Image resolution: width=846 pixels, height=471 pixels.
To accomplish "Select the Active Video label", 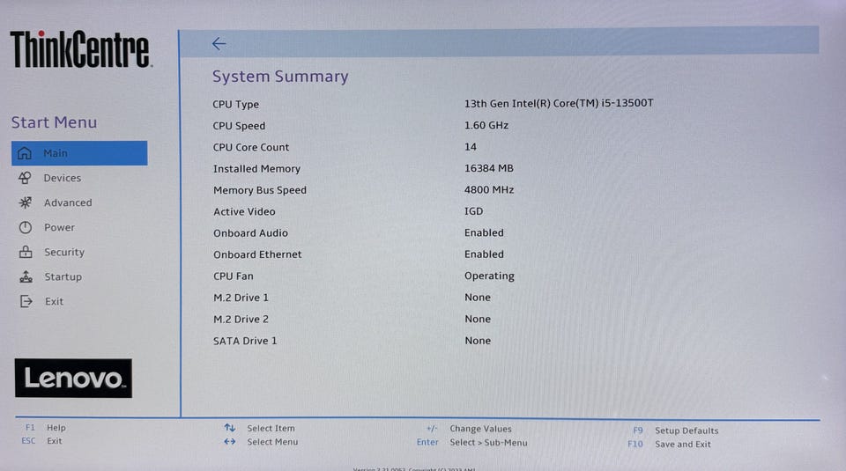I will (x=244, y=212).
